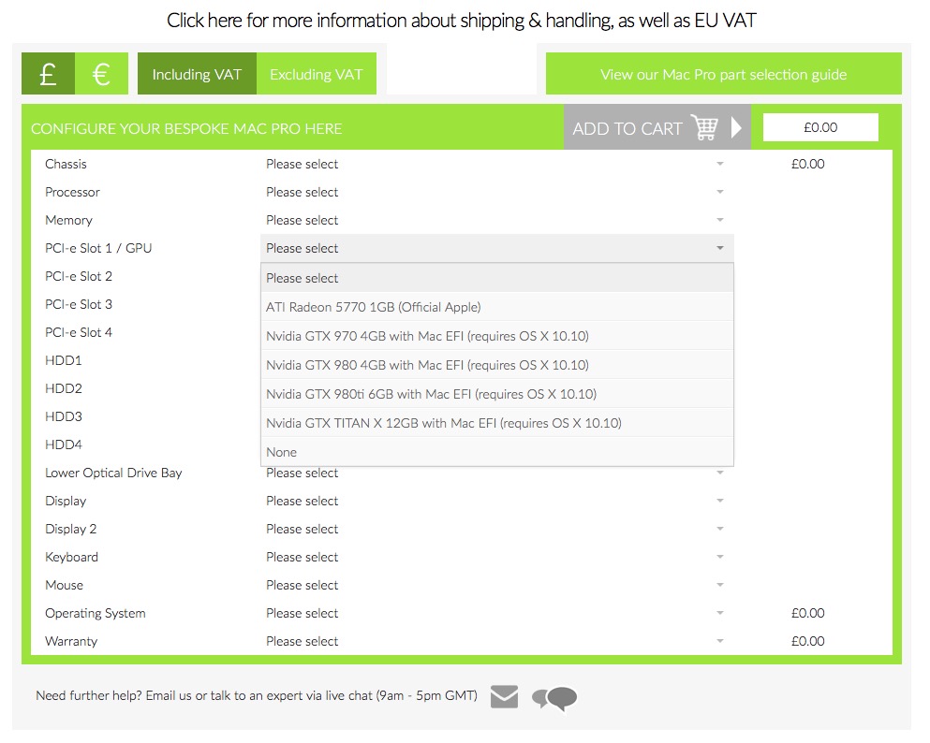Click the HDD1 label
Image resolution: width=930 pixels, height=743 pixels.
click(64, 360)
